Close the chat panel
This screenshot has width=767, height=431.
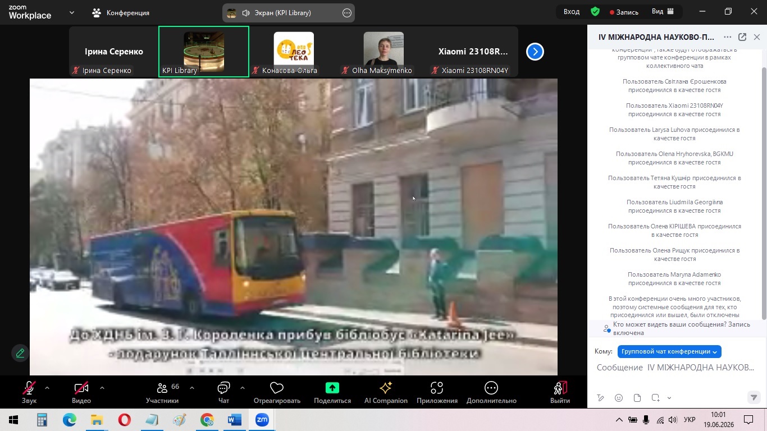point(757,37)
